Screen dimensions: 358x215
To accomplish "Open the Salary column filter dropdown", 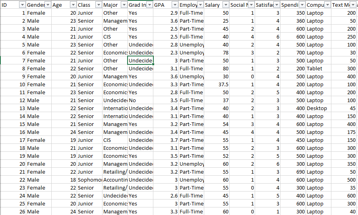I will [226, 5].
